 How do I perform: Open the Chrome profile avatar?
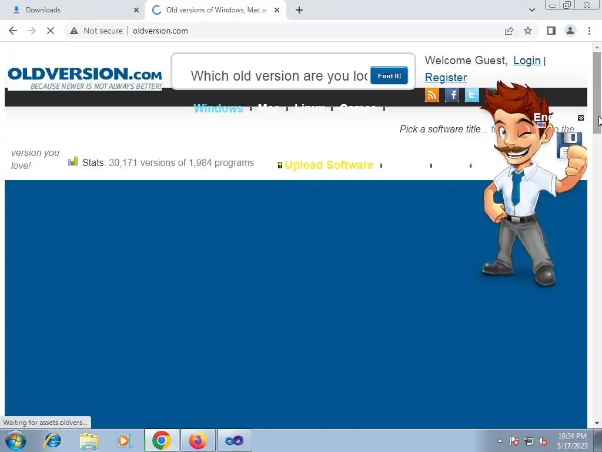570,31
